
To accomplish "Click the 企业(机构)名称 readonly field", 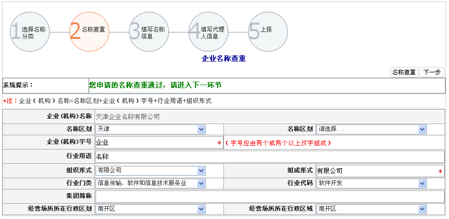I will point(269,117).
